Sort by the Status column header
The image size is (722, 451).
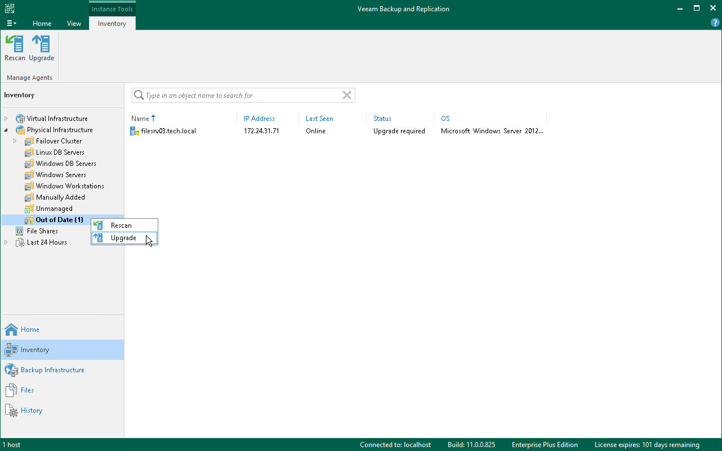click(x=382, y=119)
